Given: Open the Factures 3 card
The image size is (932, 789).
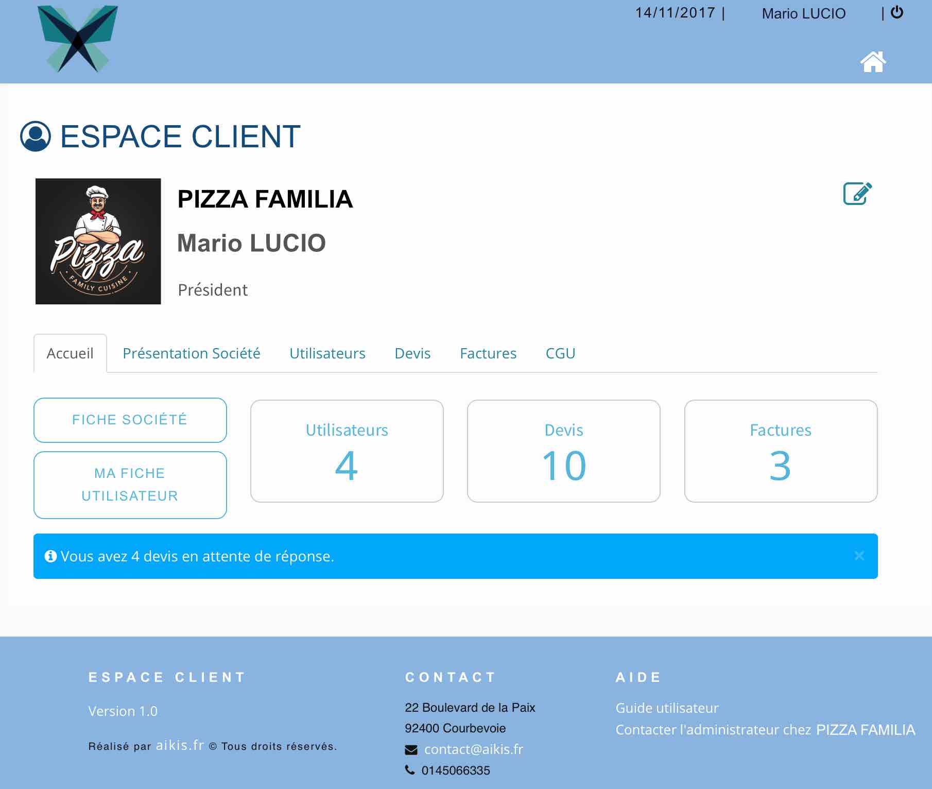Looking at the screenshot, I should [x=781, y=451].
